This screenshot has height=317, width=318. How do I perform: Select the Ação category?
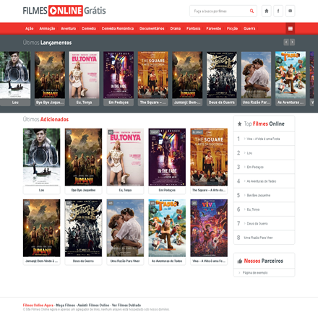click(30, 28)
